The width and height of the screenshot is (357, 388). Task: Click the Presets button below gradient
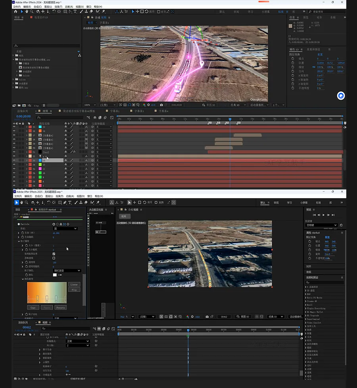pyautogui.click(x=60, y=307)
